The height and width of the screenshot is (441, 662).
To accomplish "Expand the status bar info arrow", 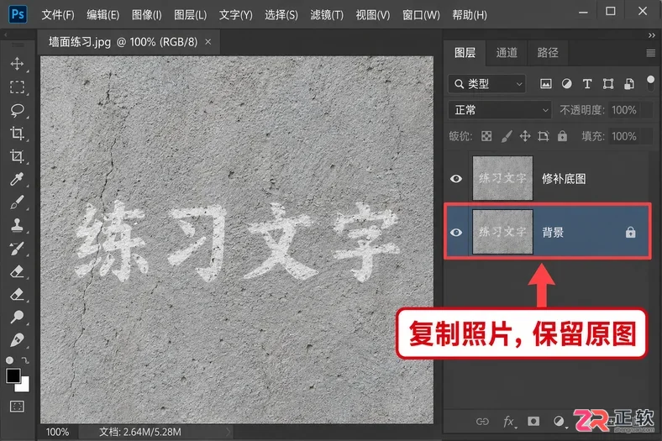I will click(228, 432).
